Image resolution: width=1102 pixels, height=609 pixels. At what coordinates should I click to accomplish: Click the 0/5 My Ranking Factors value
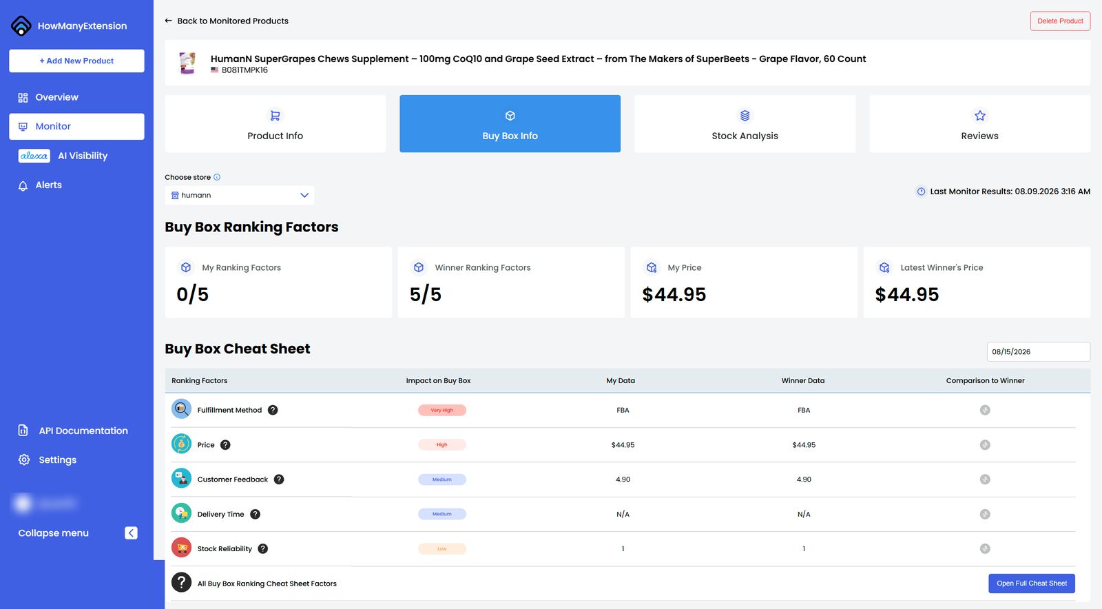click(x=193, y=294)
